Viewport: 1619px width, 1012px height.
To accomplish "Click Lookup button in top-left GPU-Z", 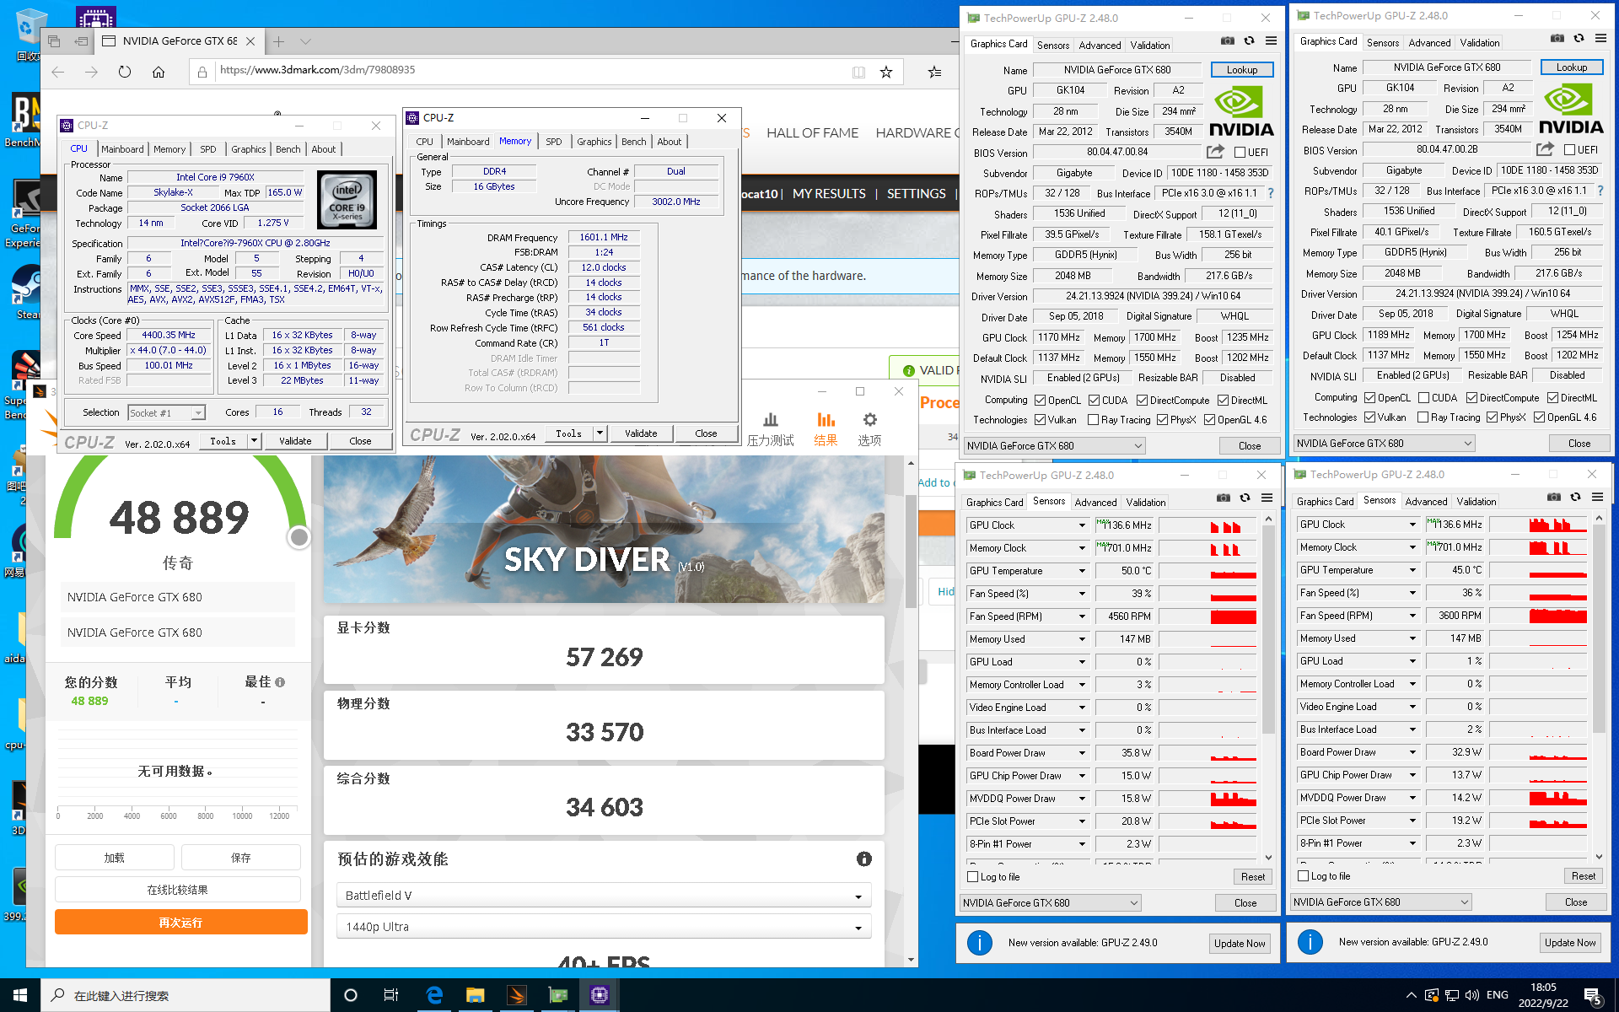I will click(1242, 70).
